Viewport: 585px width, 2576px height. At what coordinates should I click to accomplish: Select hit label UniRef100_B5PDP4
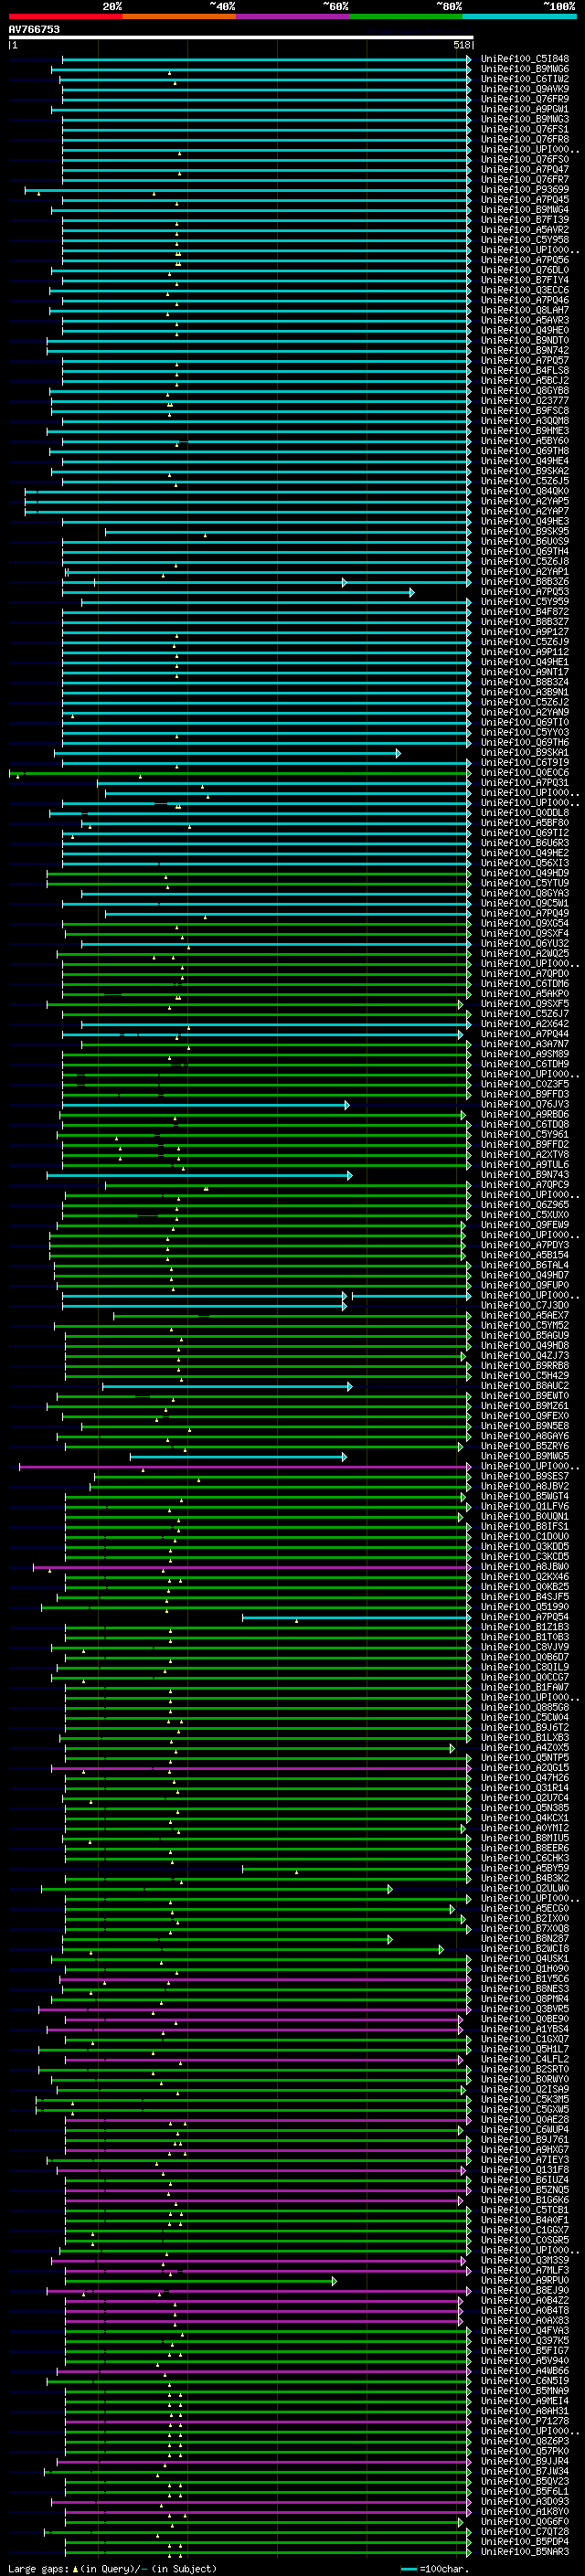525,2541
